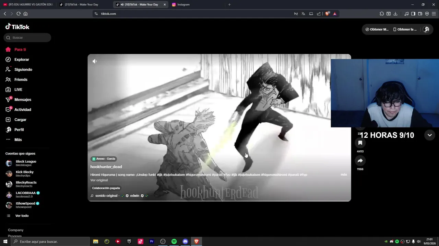439x246 pixels.
Task: Close the active (10)TikTok tab
Action: click(x=165, y=4)
